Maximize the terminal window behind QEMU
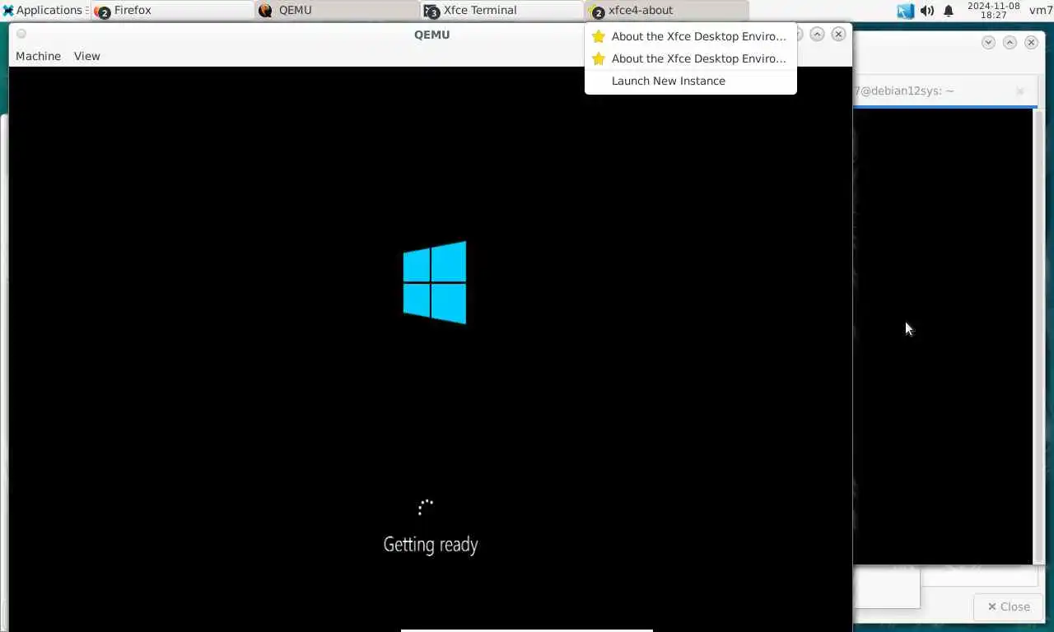The height and width of the screenshot is (632, 1054). 1010,42
